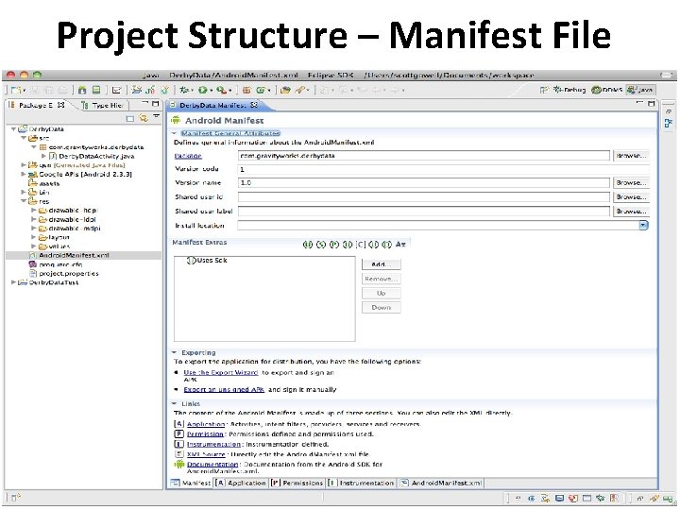Collapse the Exporting section
680x510 pixels.
(x=175, y=352)
